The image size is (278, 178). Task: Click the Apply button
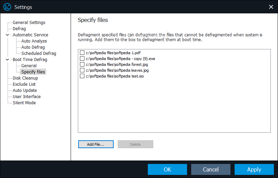point(254,169)
